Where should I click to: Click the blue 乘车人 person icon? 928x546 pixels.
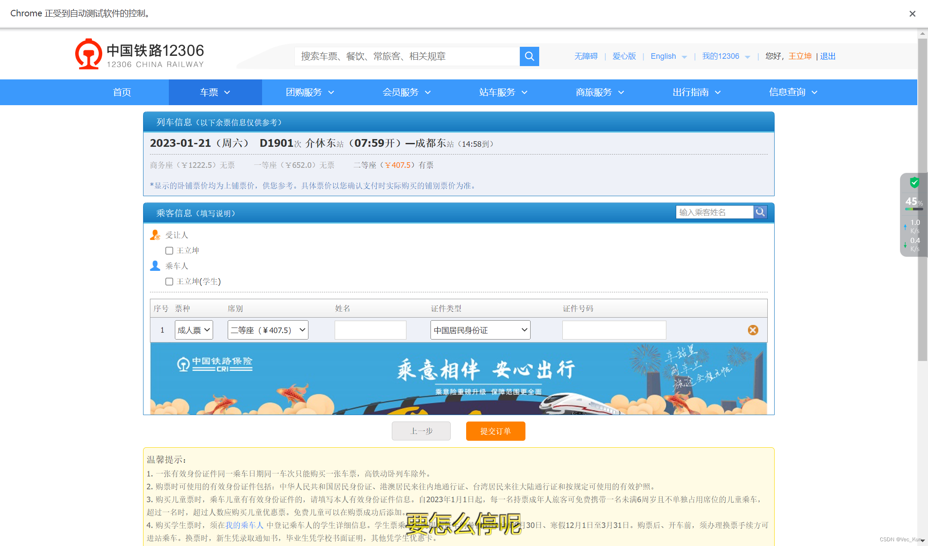point(155,266)
